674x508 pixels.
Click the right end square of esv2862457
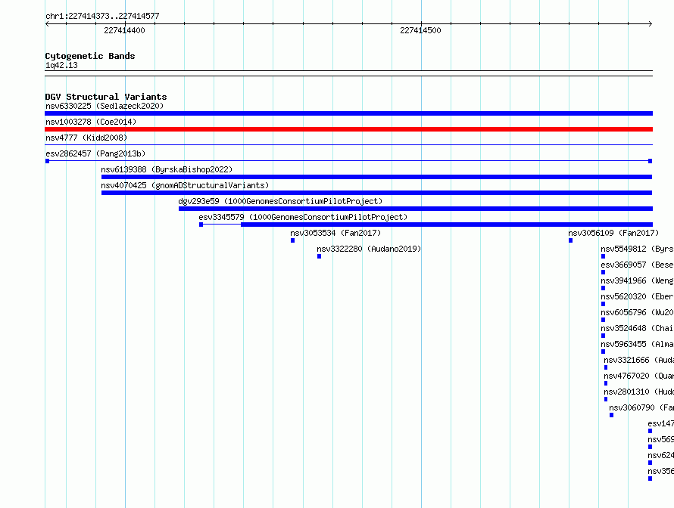pyautogui.click(x=650, y=161)
